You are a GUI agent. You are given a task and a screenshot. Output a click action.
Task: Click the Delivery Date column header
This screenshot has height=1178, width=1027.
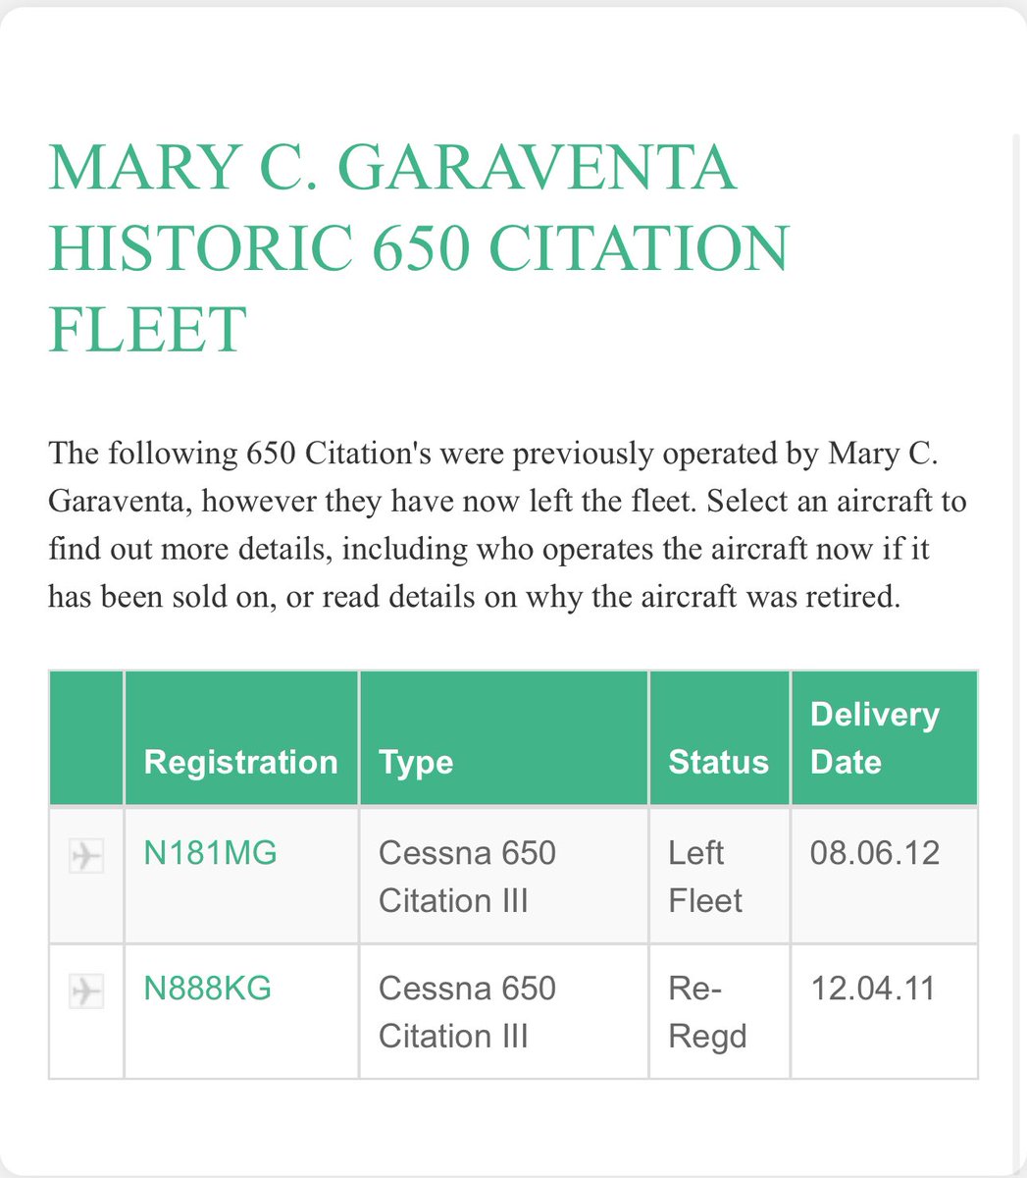[874, 738]
